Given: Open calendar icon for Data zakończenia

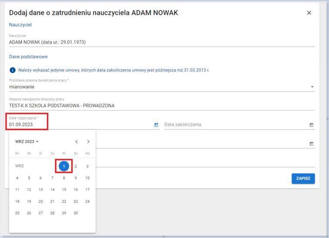Looking at the screenshot, I should pos(311,125).
